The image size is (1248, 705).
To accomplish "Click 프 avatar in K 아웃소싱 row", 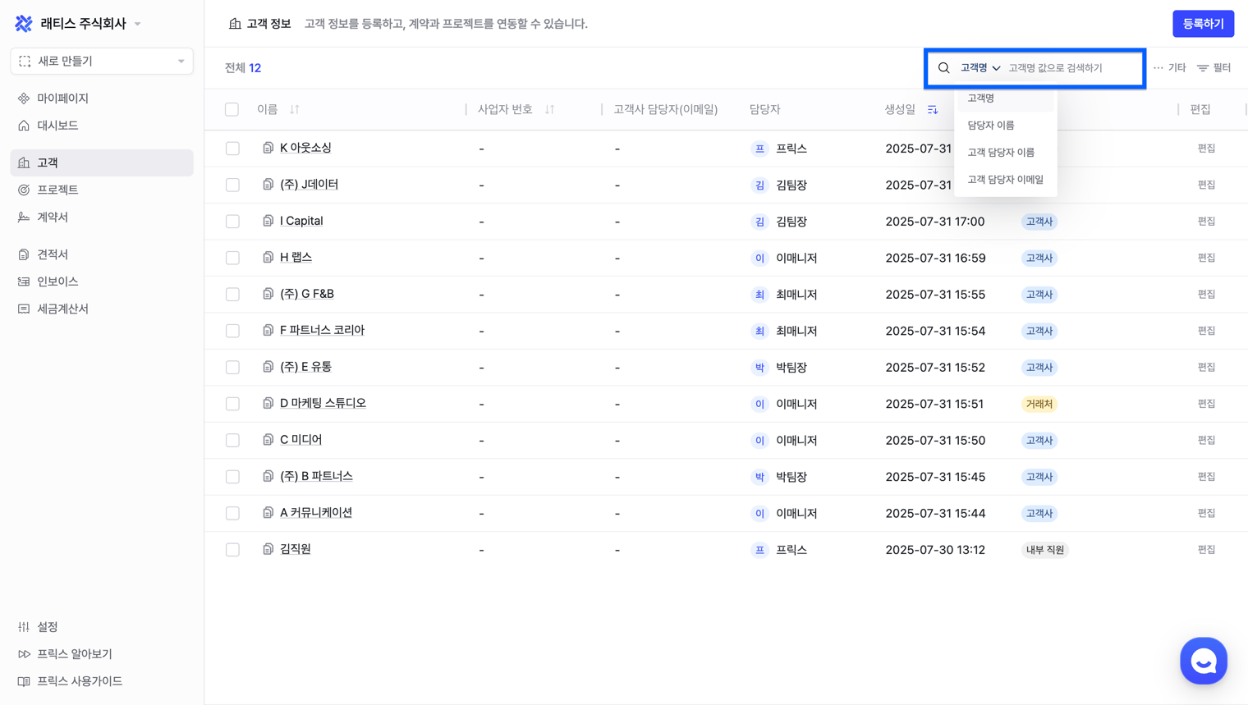I will tap(759, 149).
